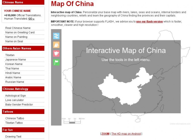The image size is (193, 140).
Task: Click the GO » link for Chinese name
Action: coord(31,19)
